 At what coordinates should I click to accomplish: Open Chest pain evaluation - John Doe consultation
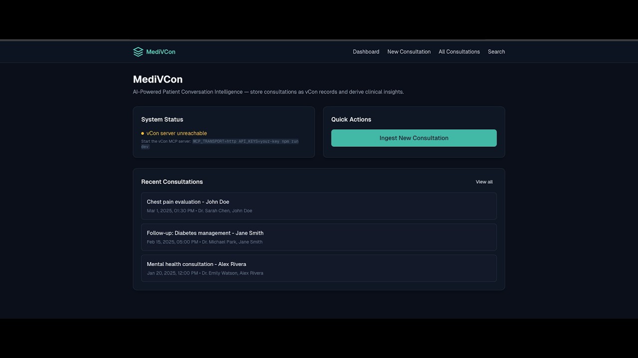pyautogui.click(x=319, y=206)
